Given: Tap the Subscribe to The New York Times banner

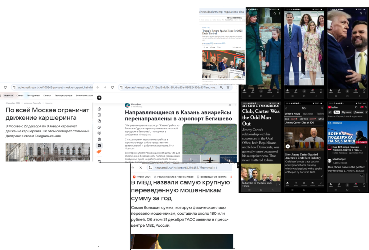Looking at the screenshot, I should pyautogui.click(x=261, y=184).
